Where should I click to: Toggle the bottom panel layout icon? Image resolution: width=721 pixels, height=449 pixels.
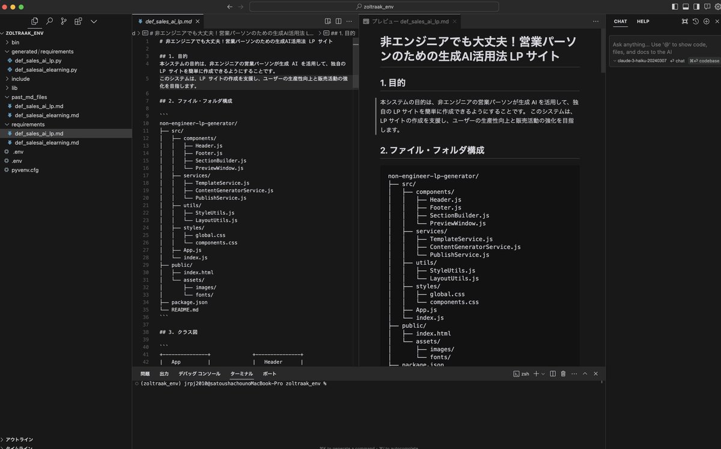(686, 7)
